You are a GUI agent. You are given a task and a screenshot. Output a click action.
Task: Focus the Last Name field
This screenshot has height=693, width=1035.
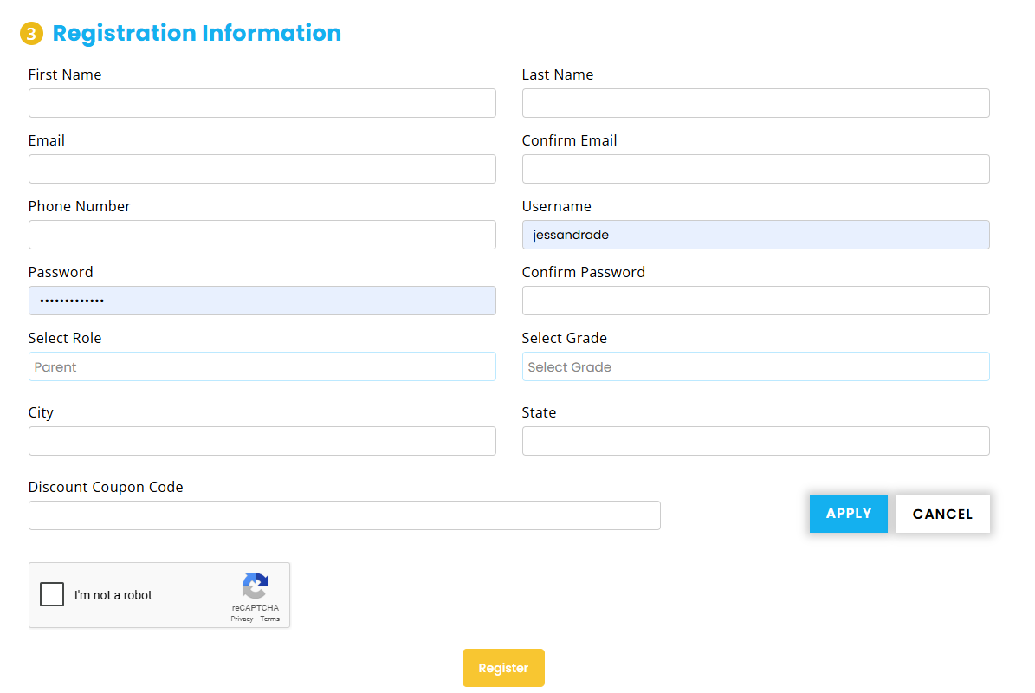755,103
